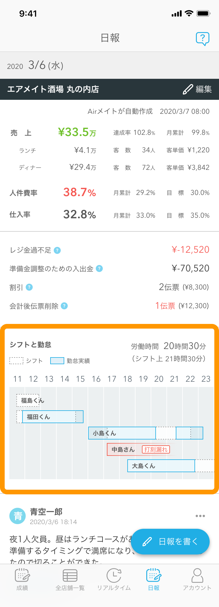The height and width of the screenshot is (607, 219).
Task: Switch to the 成績 tab
Action: pos(22,580)
